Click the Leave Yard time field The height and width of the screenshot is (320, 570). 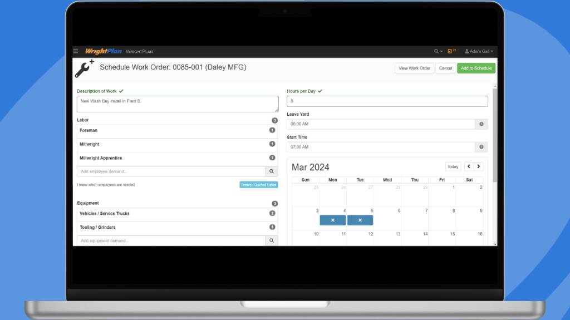coord(381,124)
